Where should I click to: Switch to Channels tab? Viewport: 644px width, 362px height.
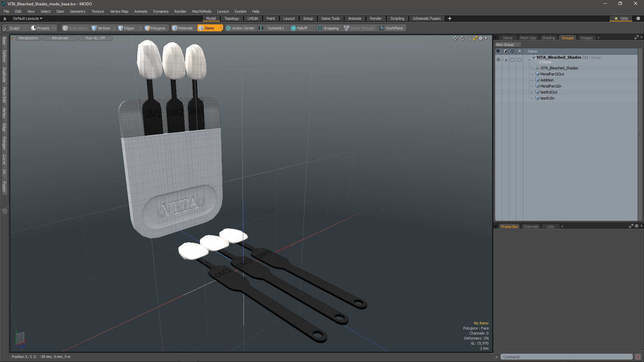click(530, 227)
